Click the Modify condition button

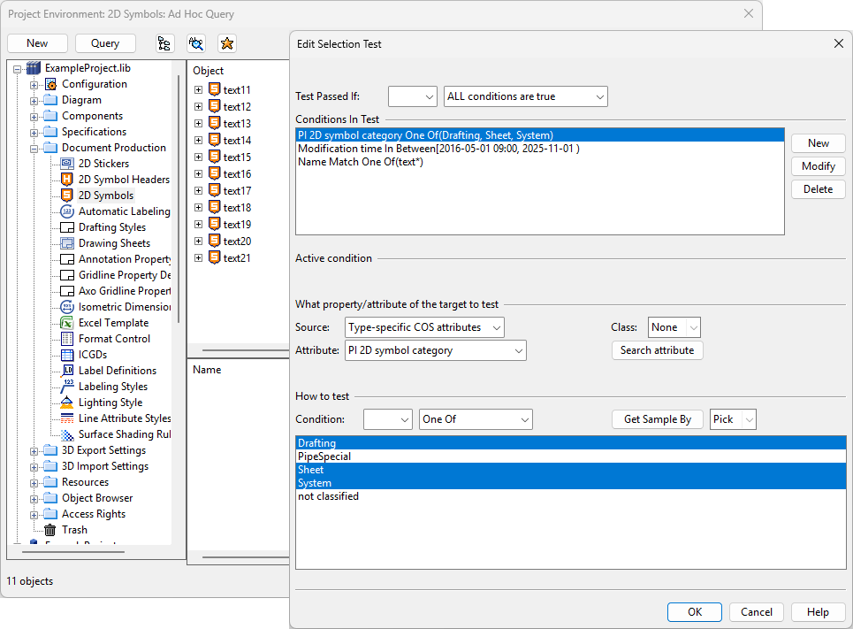tap(818, 166)
